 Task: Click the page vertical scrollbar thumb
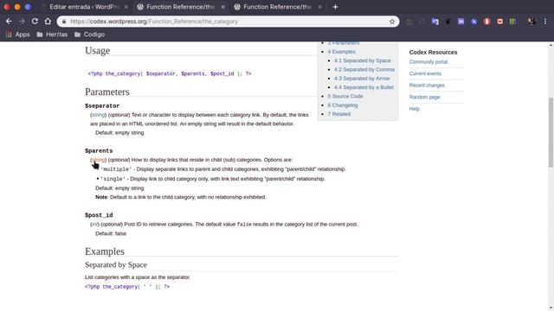point(551,132)
